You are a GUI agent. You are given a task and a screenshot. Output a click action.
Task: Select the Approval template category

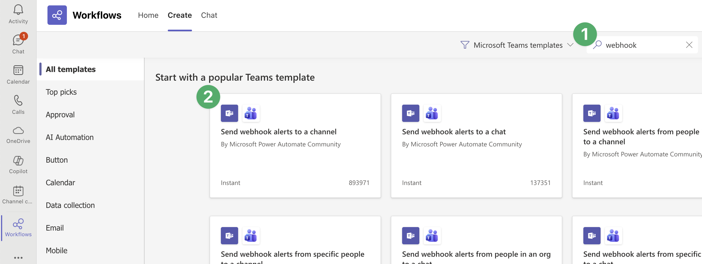pyautogui.click(x=60, y=115)
